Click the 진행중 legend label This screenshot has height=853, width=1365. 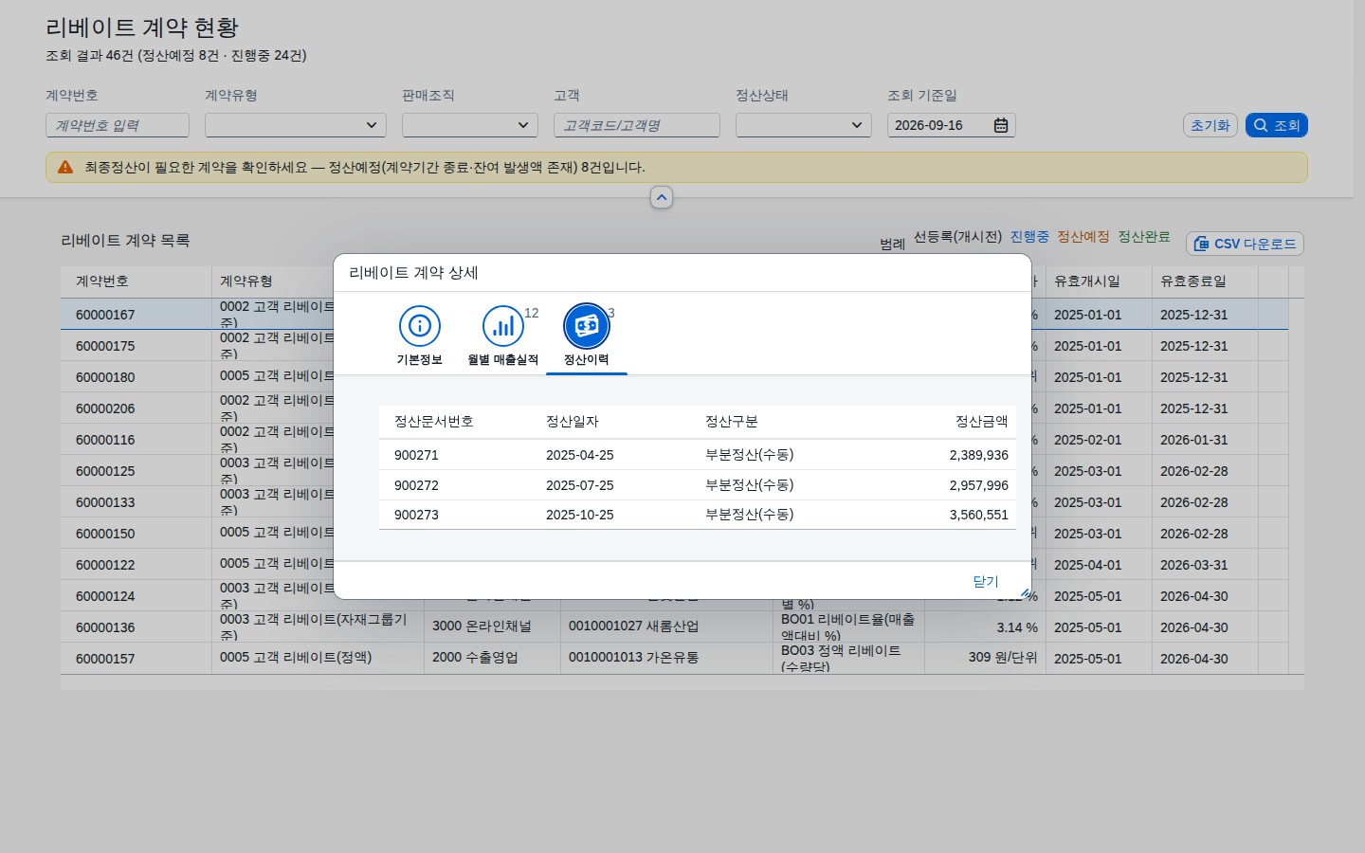pos(1029,237)
